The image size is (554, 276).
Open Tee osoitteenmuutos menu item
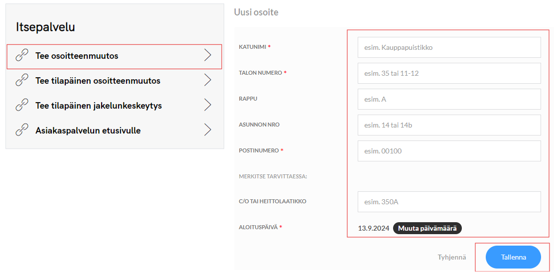[77, 56]
